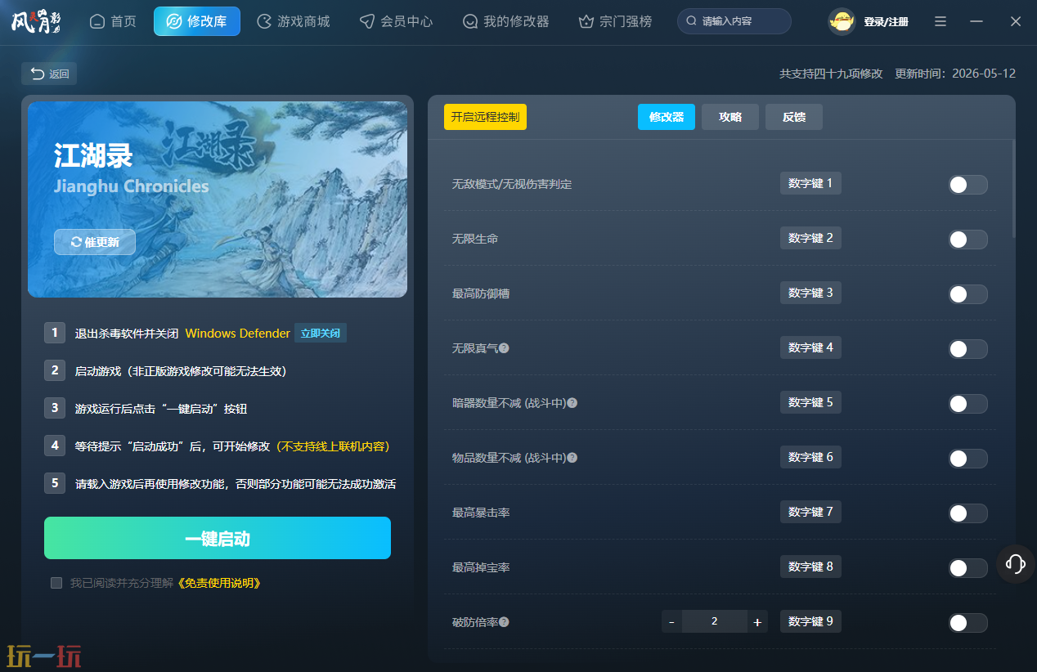Toggle 无限真气 switch
The height and width of the screenshot is (672, 1037).
[968, 349]
